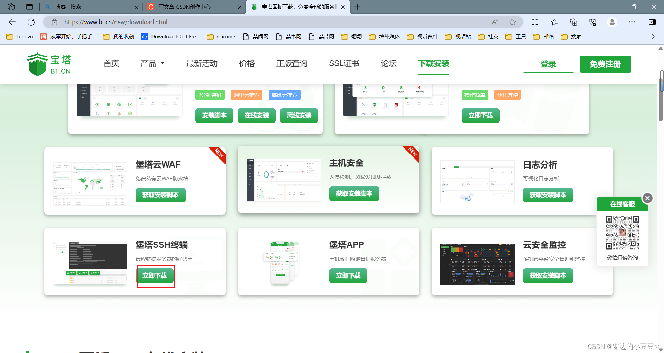
Task: Click the 腾讯云推荐 tag
Action: [x=284, y=95]
